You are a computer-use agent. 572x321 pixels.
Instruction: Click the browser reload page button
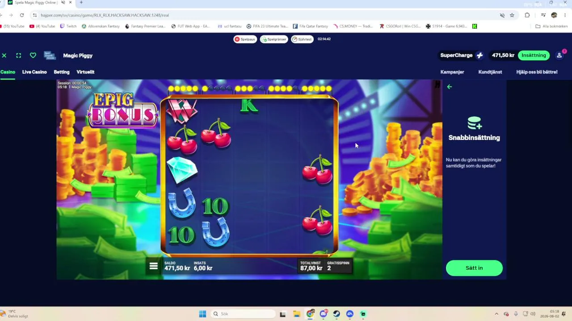click(x=21, y=15)
